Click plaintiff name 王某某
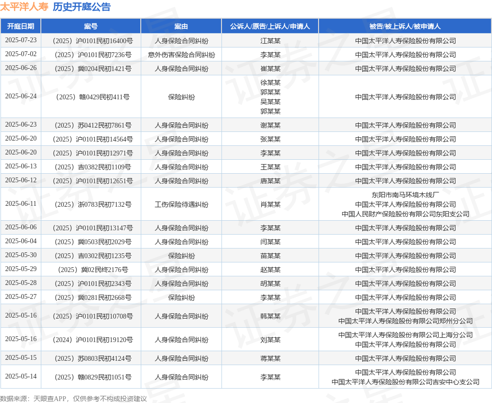The height and width of the screenshot is (403, 492). pos(270,167)
